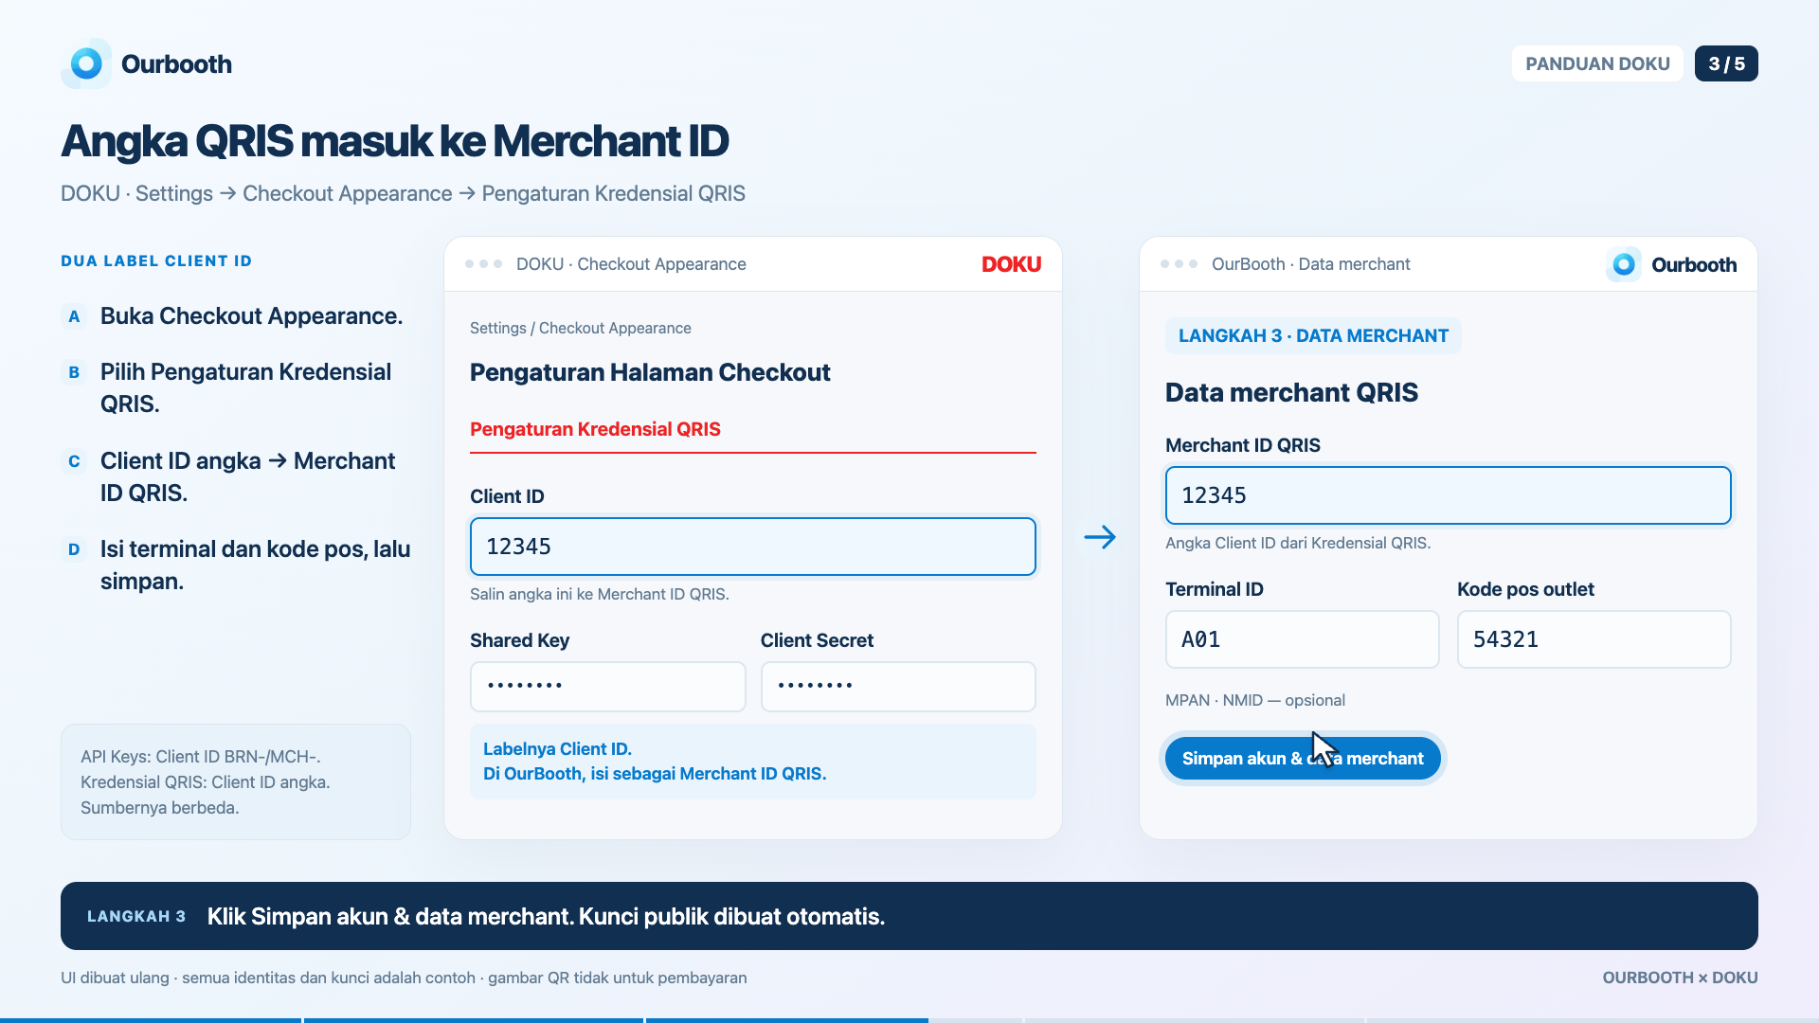1819x1023 pixels.
Task: Click heading 'Data merchant QRIS'
Action: click(1291, 392)
